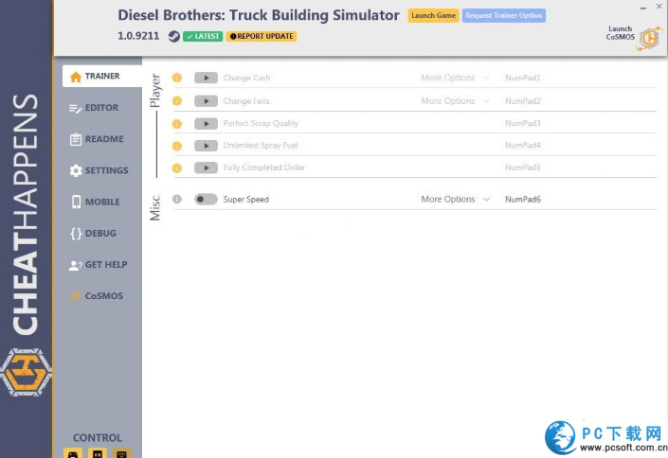Click the play button for Unlimited Spray Fuel

click(206, 146)
